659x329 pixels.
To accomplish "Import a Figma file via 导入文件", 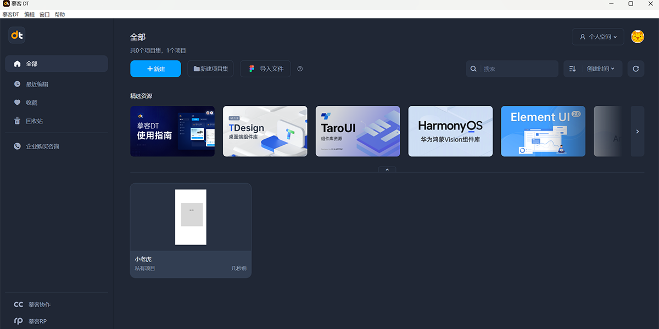I will click(265, 69).
